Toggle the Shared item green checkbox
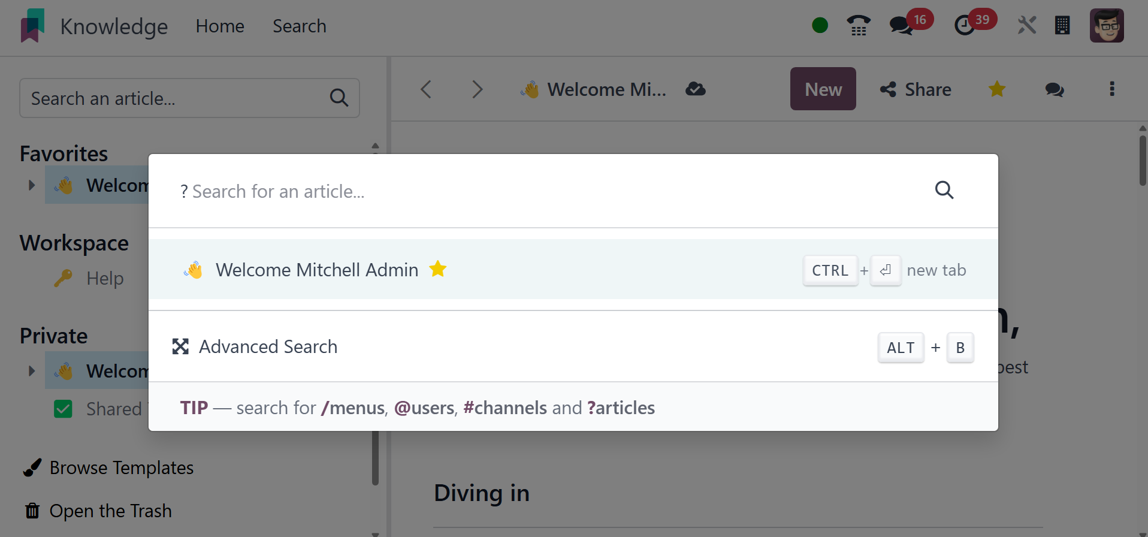Screen dimensions: 1148x537 pos(63,409)
